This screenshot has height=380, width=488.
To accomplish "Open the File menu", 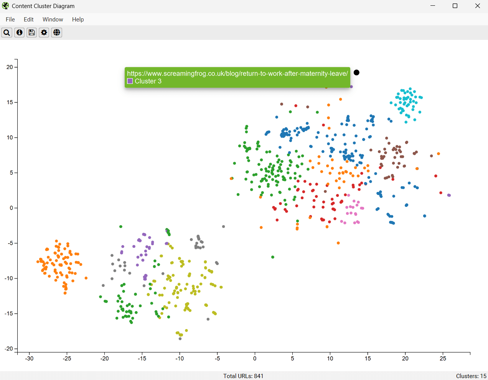I will [10, 19].
